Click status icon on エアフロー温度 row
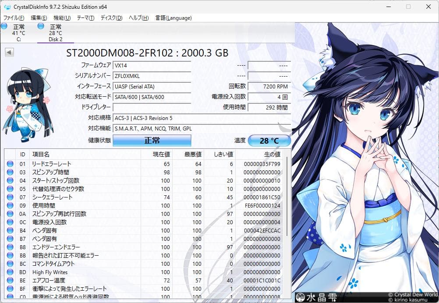Viewport: 439px width, 303px height. tap(10, 281)
